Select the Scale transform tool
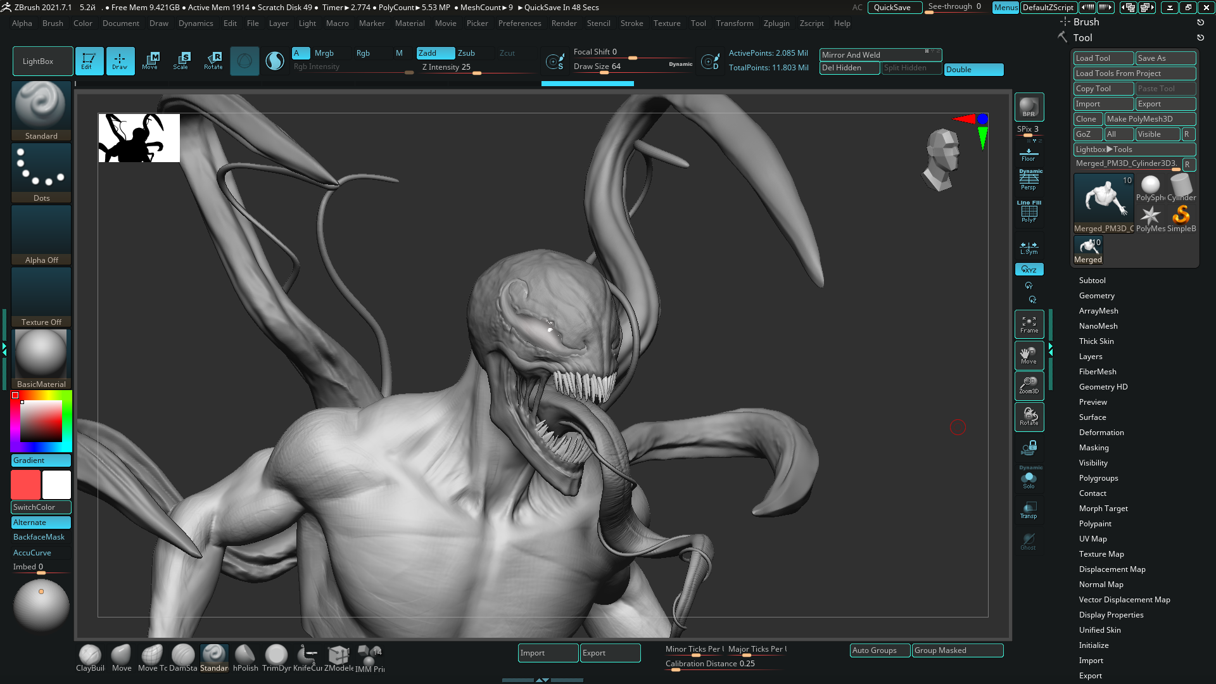The image size is (1216, 684). pyautogui.click(x=180, y=61)
